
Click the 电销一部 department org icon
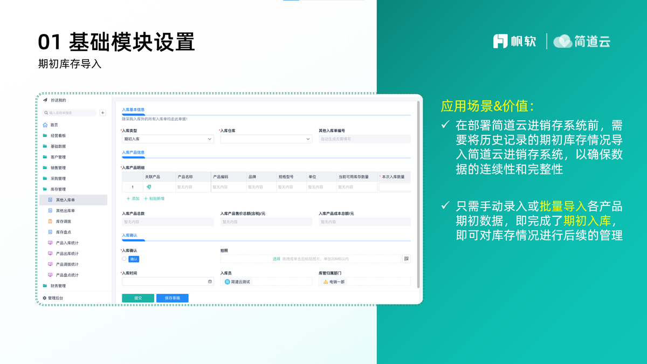click(x=326, y=282)
